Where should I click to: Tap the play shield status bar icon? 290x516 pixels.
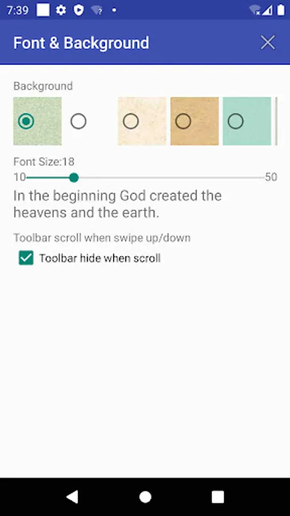(x=79, y=10)
